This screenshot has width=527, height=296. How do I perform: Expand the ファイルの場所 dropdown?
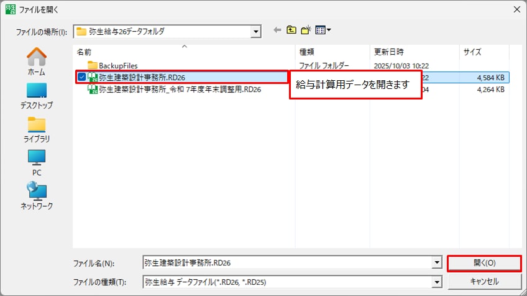point(255,31)
